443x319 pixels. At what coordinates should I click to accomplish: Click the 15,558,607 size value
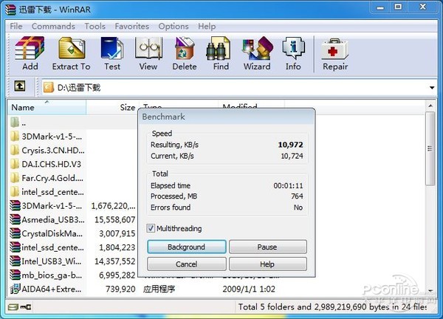click(115, 219)
